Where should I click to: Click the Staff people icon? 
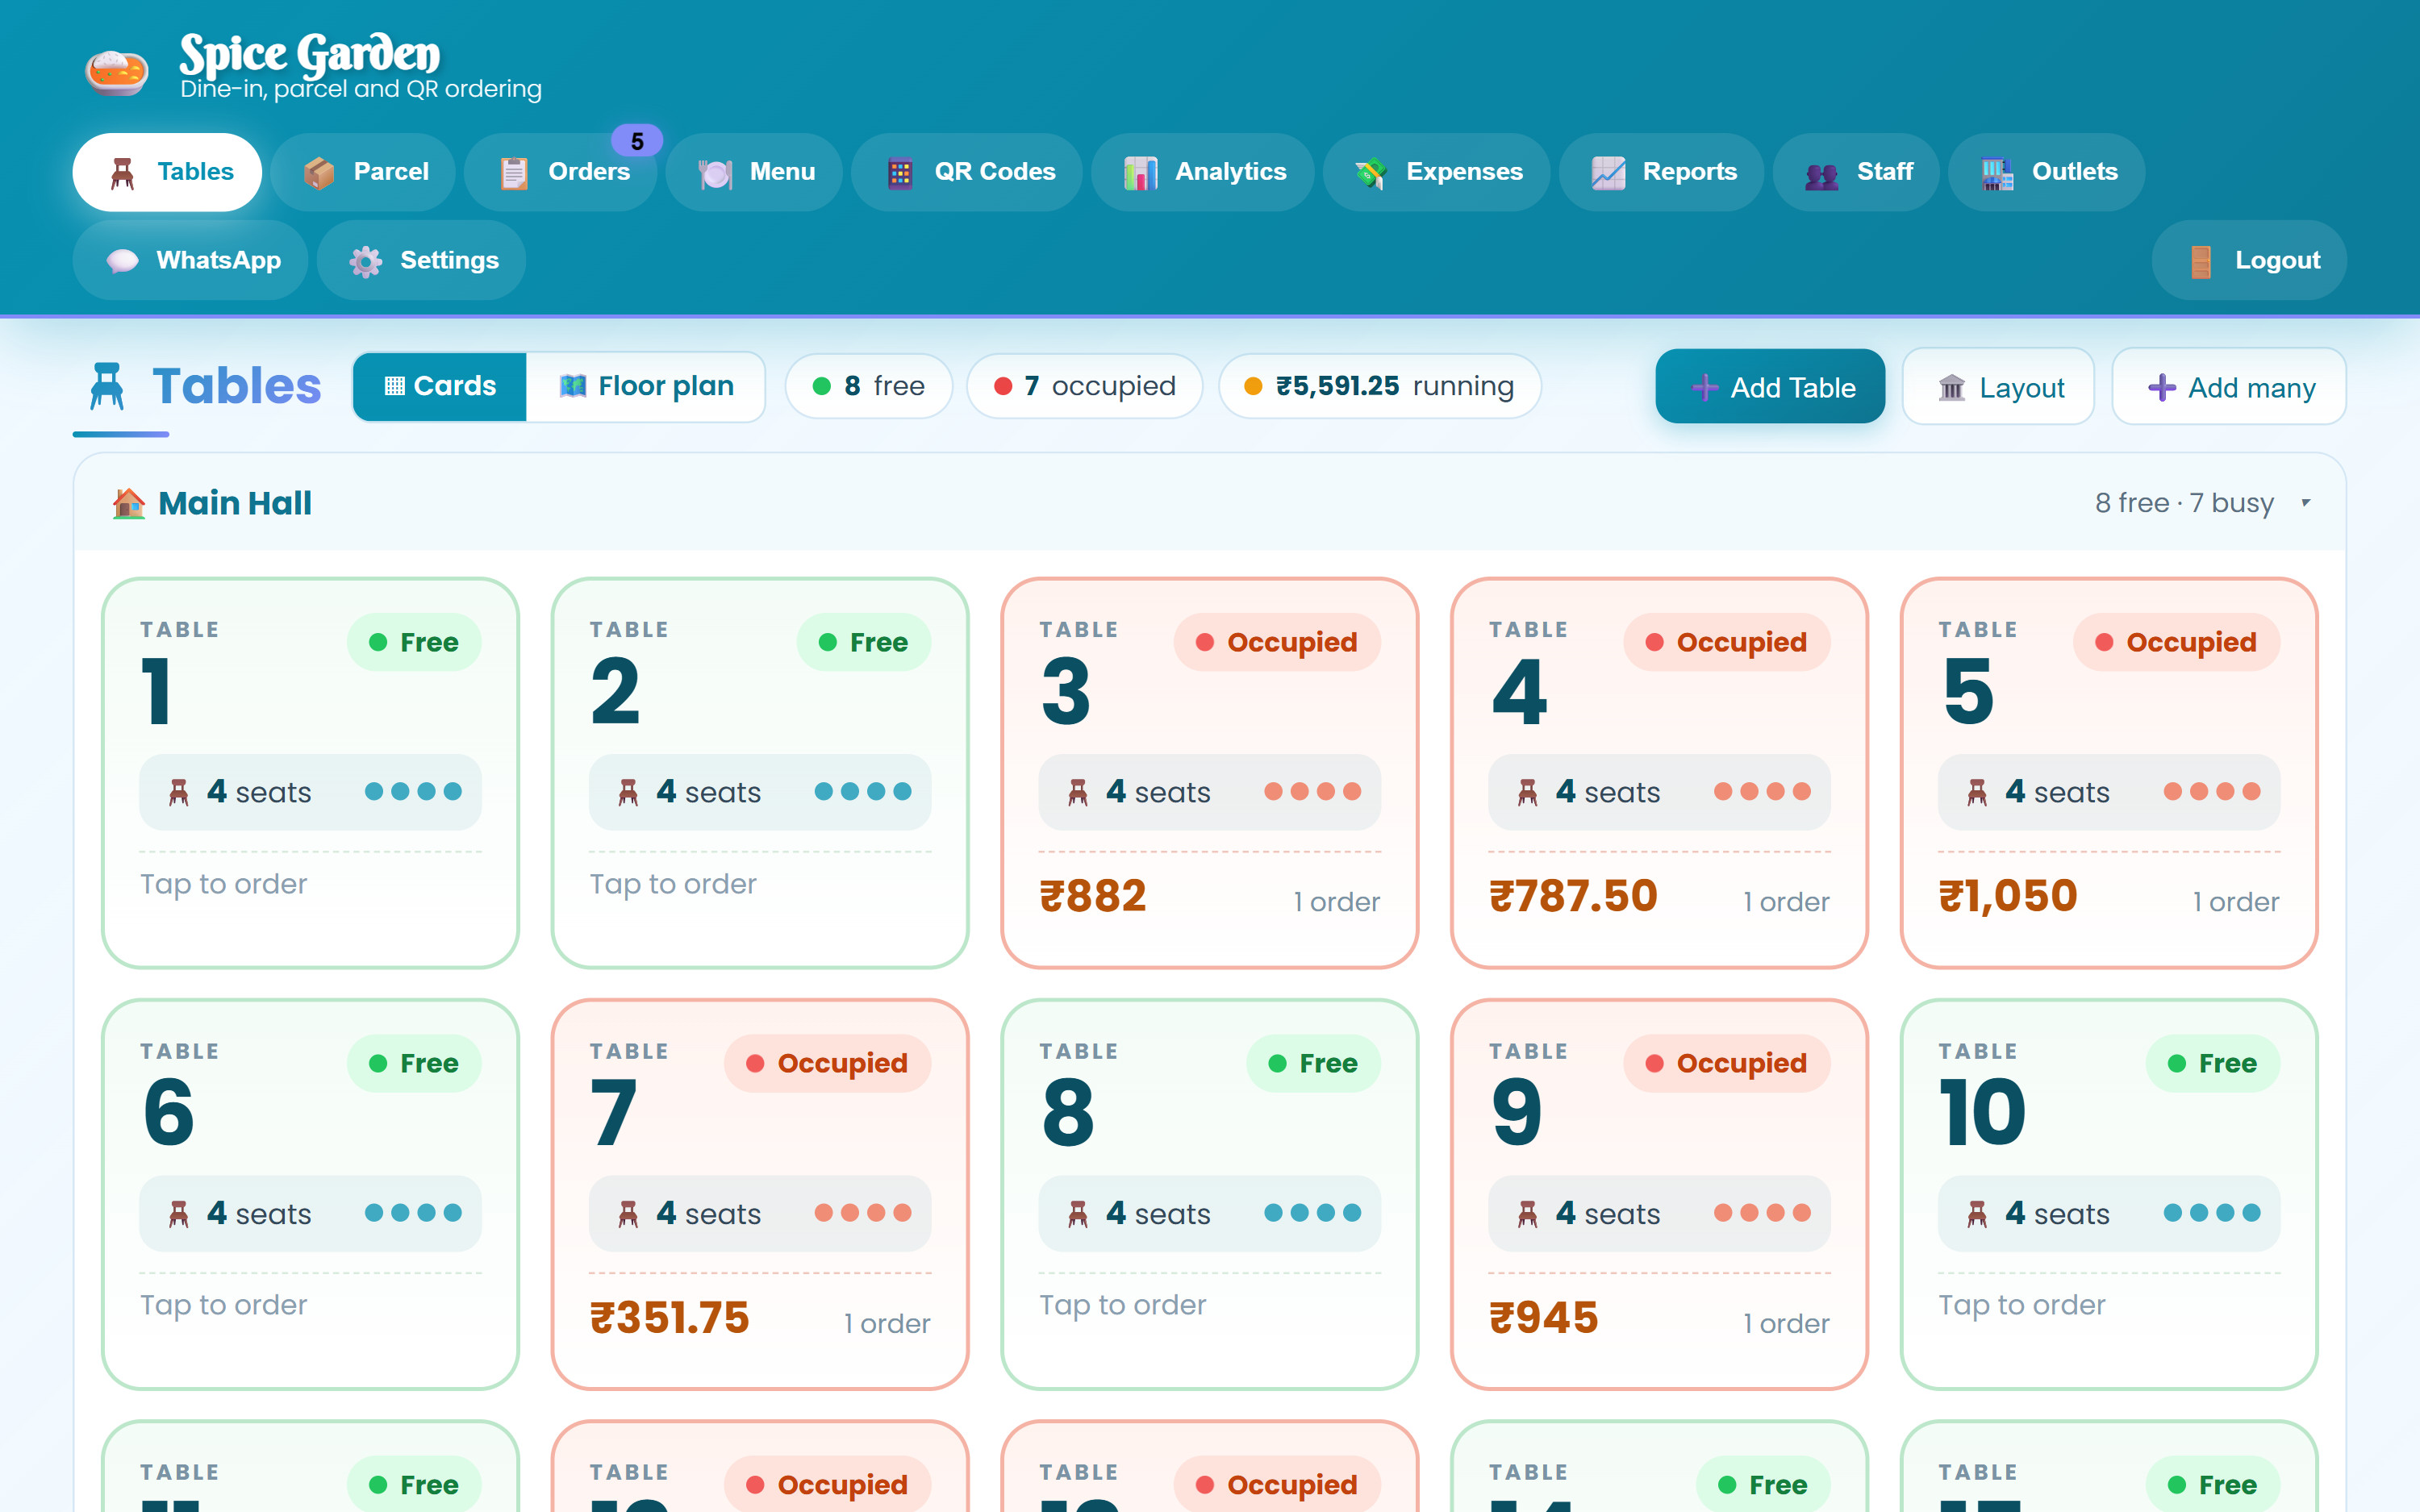[x=1821, y=174]
